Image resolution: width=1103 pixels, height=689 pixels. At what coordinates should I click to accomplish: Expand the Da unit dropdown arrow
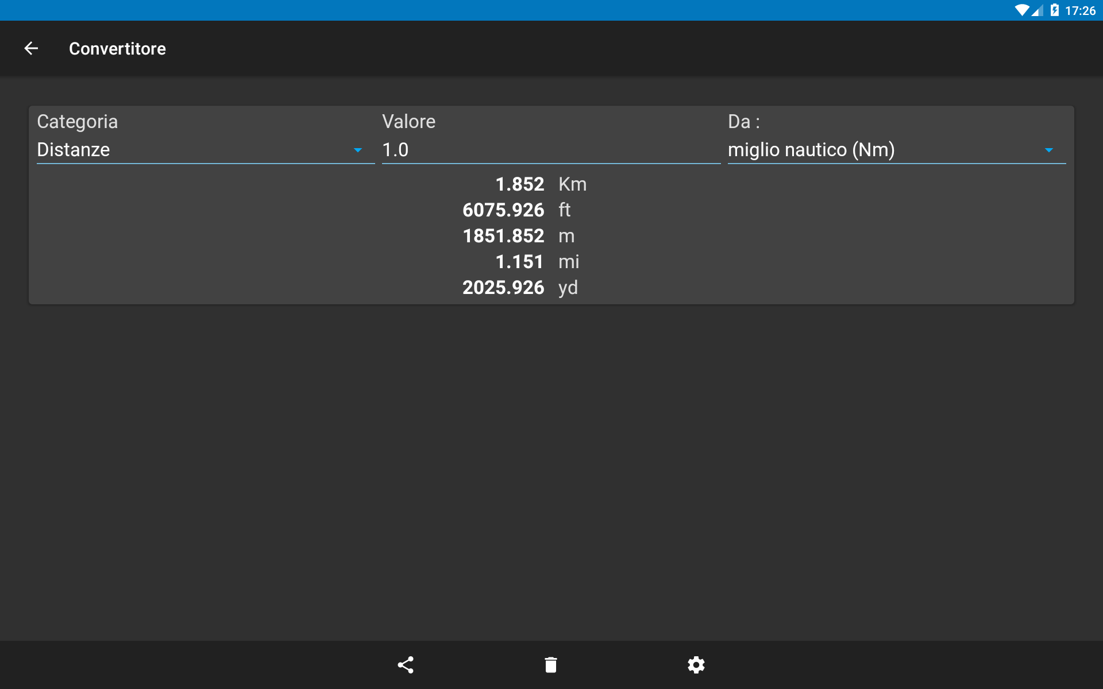click(1049, 150)
